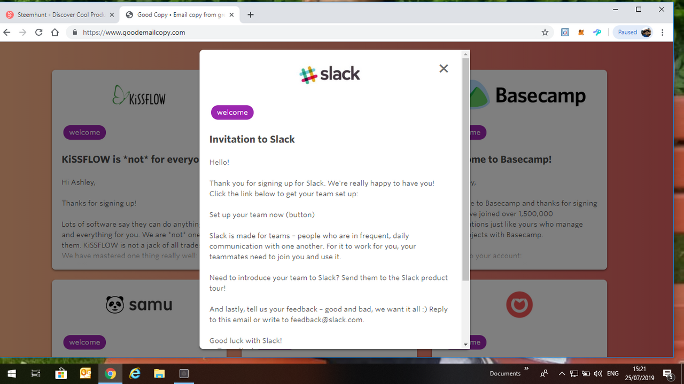Open the browser home page icon

[55, 33]
